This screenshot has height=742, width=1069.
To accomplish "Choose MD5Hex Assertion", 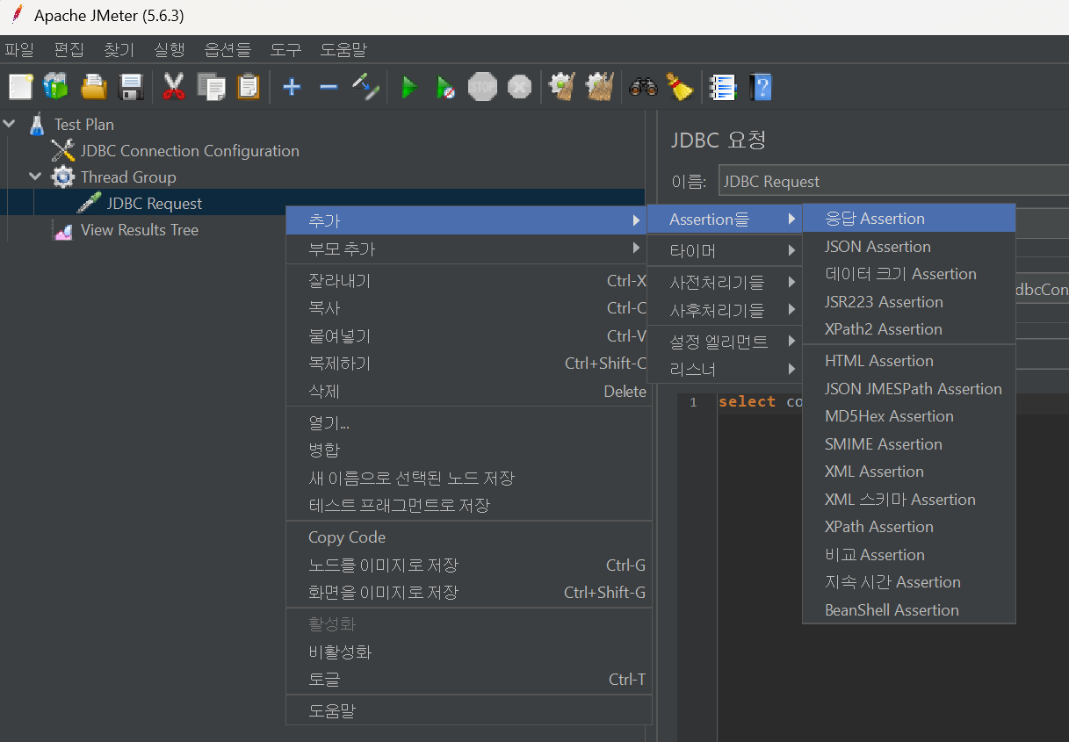I will (909, 416).
